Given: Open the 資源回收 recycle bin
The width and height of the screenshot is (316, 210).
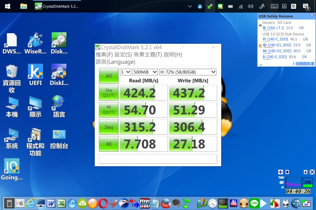Looking at the screenshot, I should [11, 78].
